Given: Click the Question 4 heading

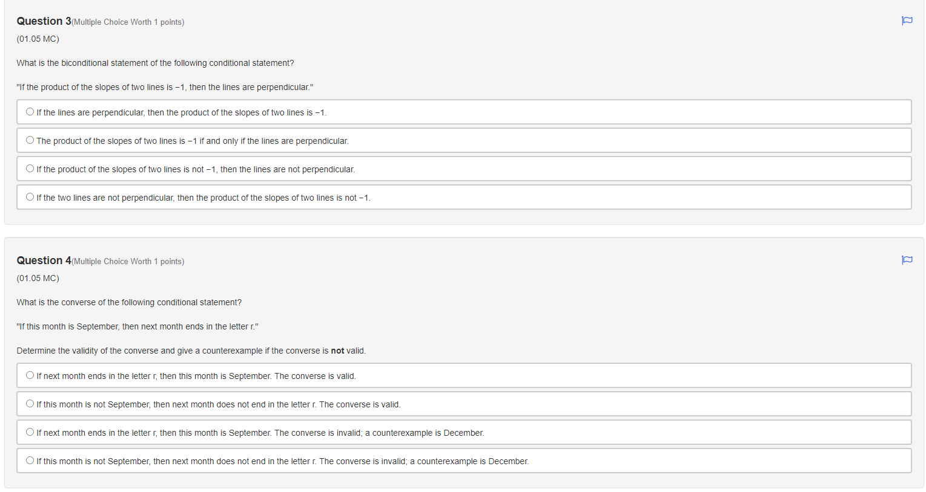Looking at the screenshot, I should click(x=44, y=261).
